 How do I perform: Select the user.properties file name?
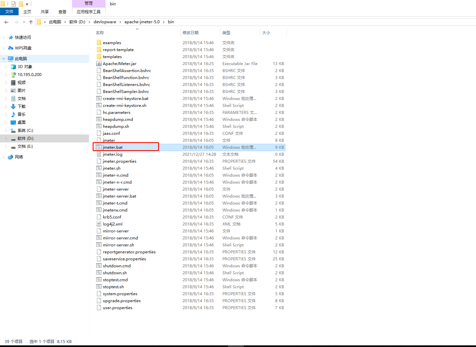click(118, 308)
